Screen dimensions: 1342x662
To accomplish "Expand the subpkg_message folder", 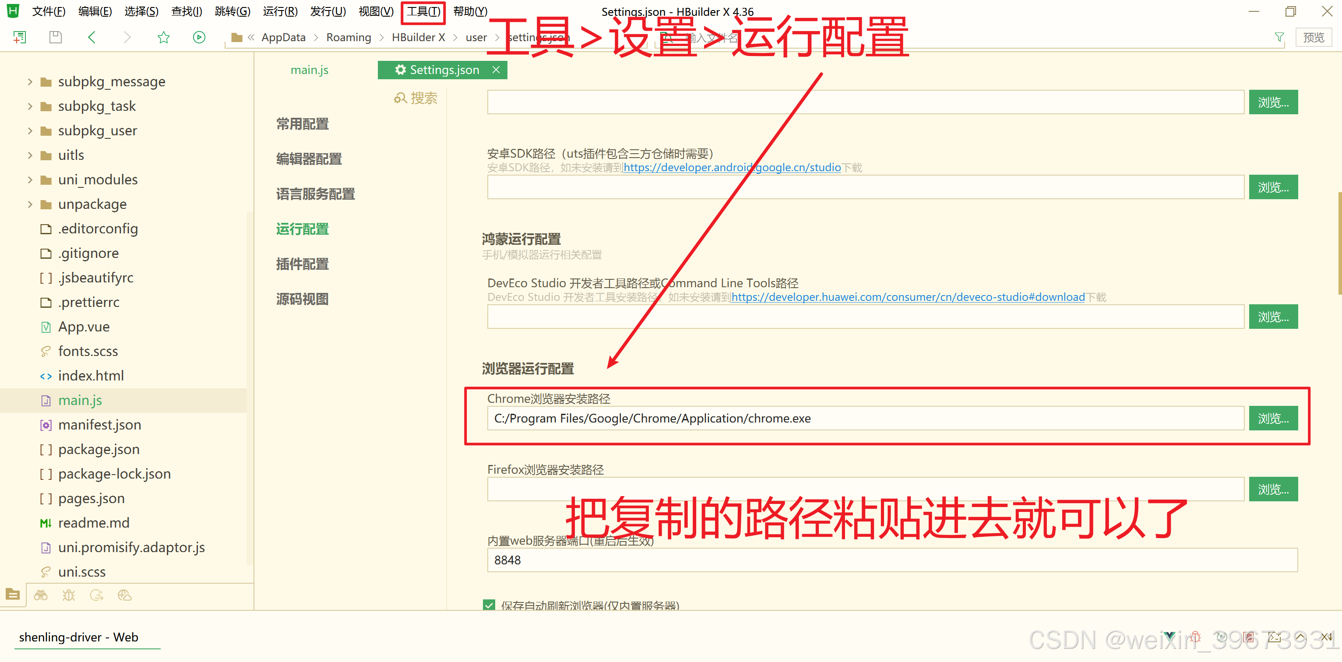I will (30, 82).
